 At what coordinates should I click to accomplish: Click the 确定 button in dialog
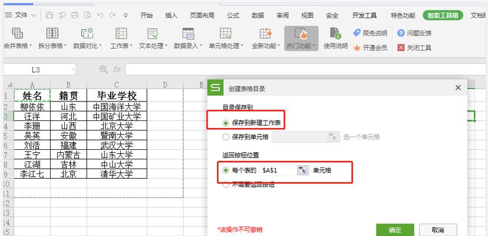(395, 230)
